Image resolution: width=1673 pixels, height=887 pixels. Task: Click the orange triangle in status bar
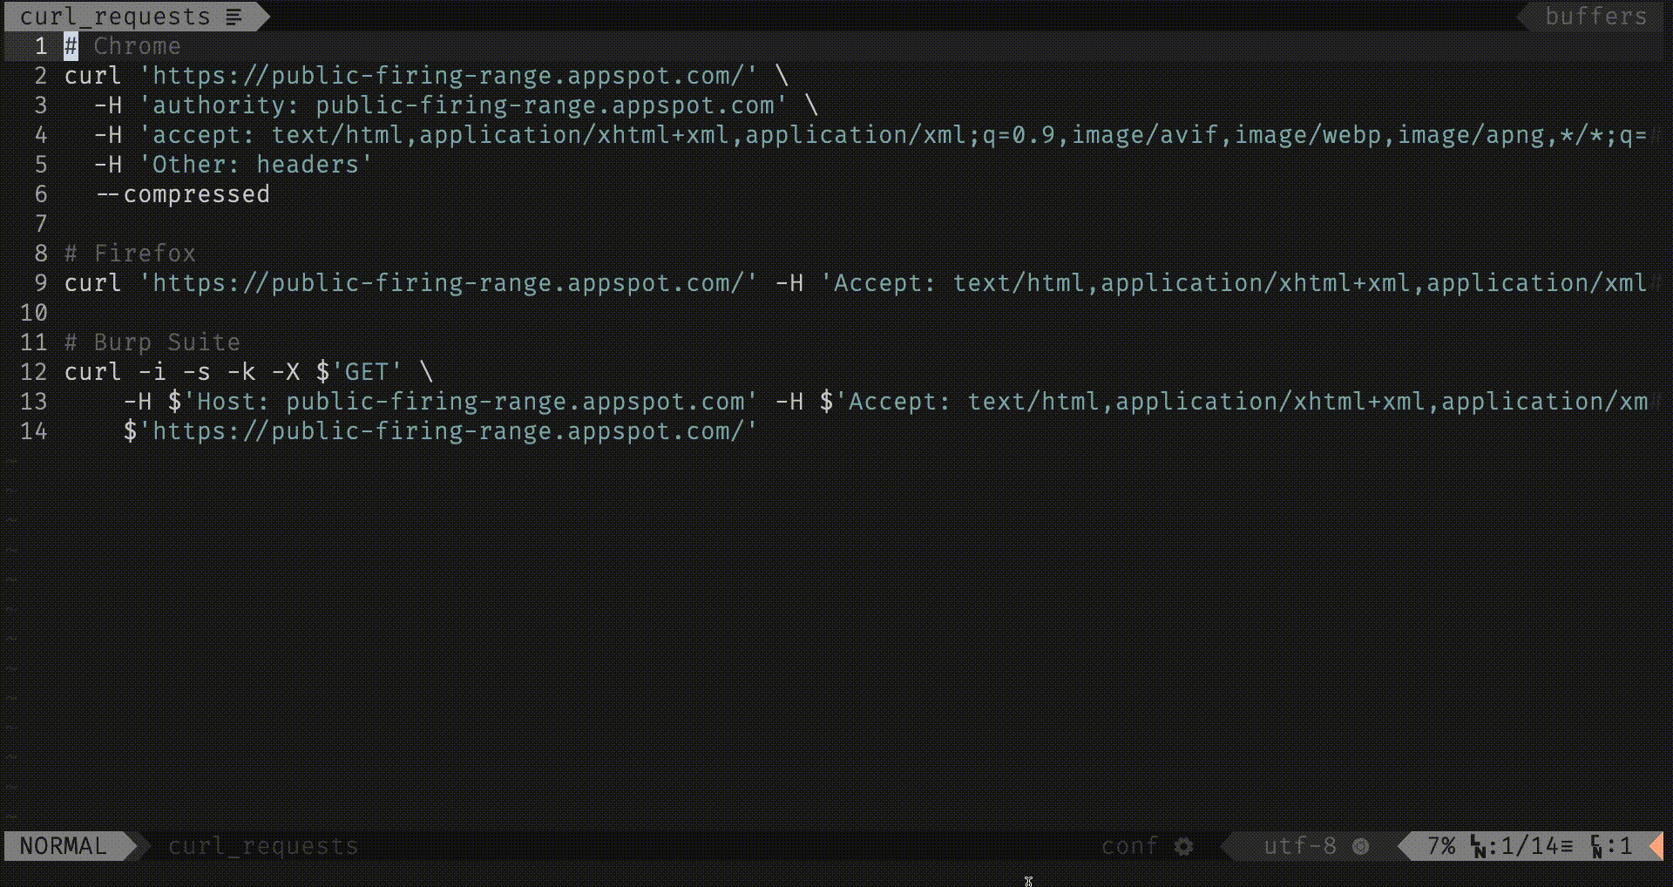(1656, 846)
